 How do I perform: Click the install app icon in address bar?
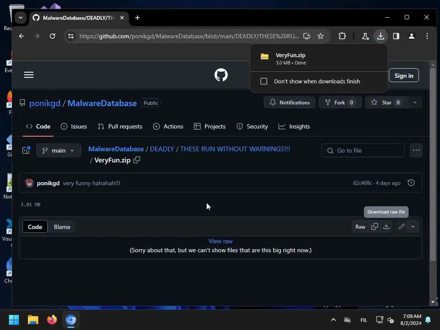(307, 36)
